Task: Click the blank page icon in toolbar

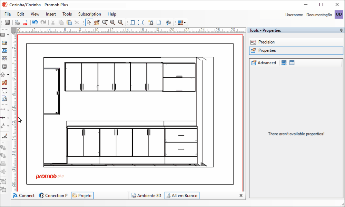Action: (159, 22)
